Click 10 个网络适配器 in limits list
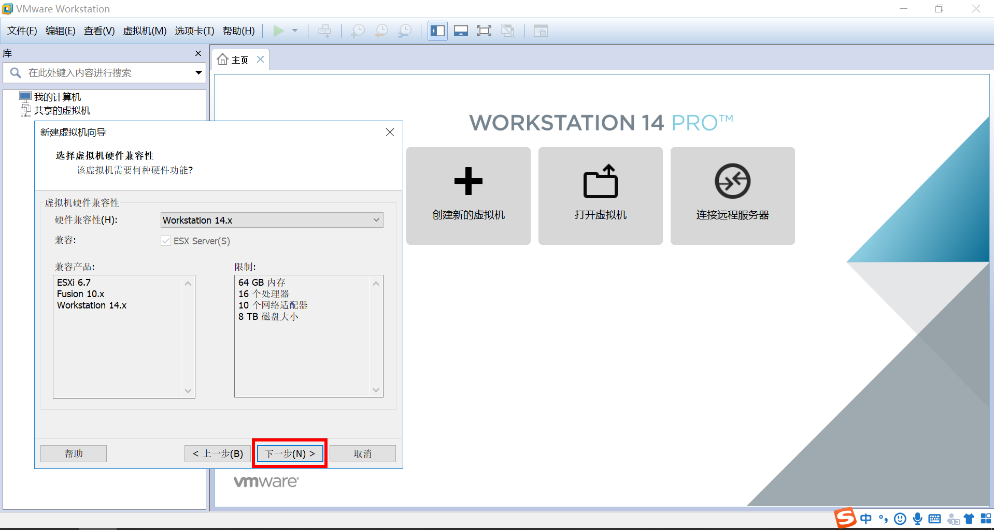 (x=273, y=305)
